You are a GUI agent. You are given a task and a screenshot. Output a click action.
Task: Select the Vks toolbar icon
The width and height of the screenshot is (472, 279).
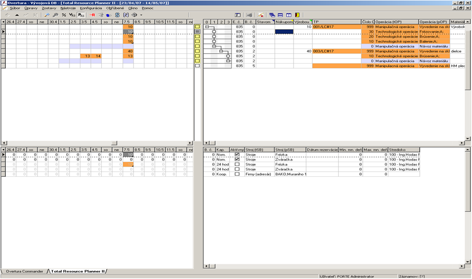click(x=72, y=15)
